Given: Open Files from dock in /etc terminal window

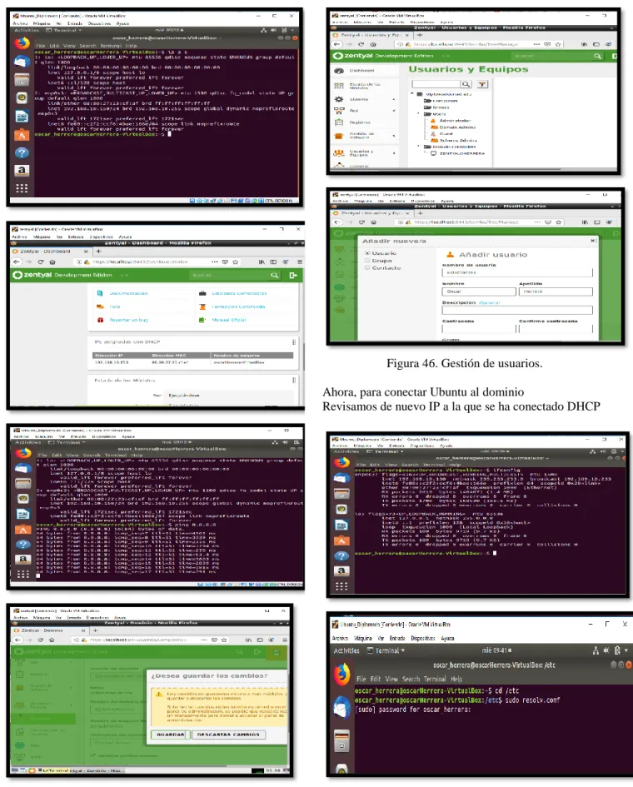Looking at the screenshot, I should [341, 741].
